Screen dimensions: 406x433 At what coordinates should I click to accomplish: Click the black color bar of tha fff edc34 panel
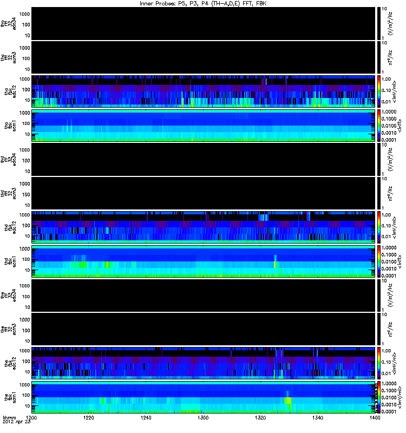(x=378, y=23)
